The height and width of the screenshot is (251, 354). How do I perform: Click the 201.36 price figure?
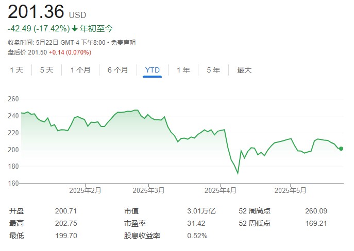(x=36, y=12)
